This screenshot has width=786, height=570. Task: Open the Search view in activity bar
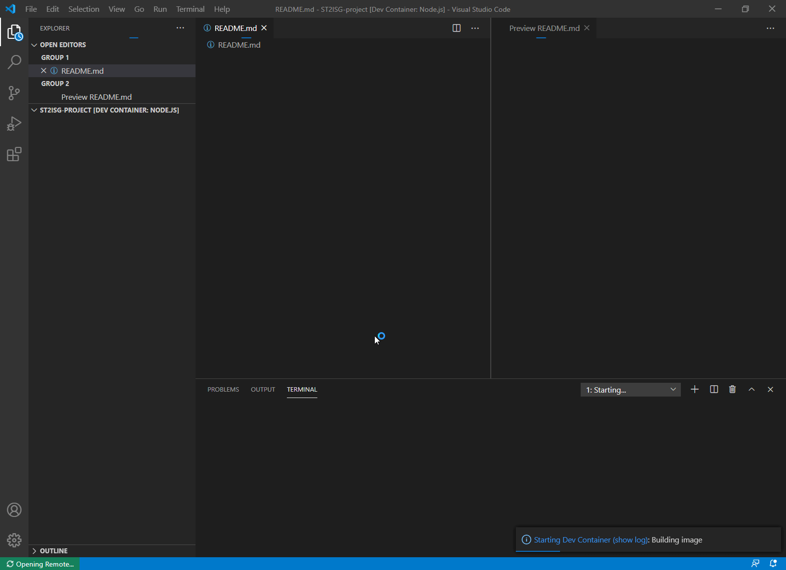(x=14, y=62)
